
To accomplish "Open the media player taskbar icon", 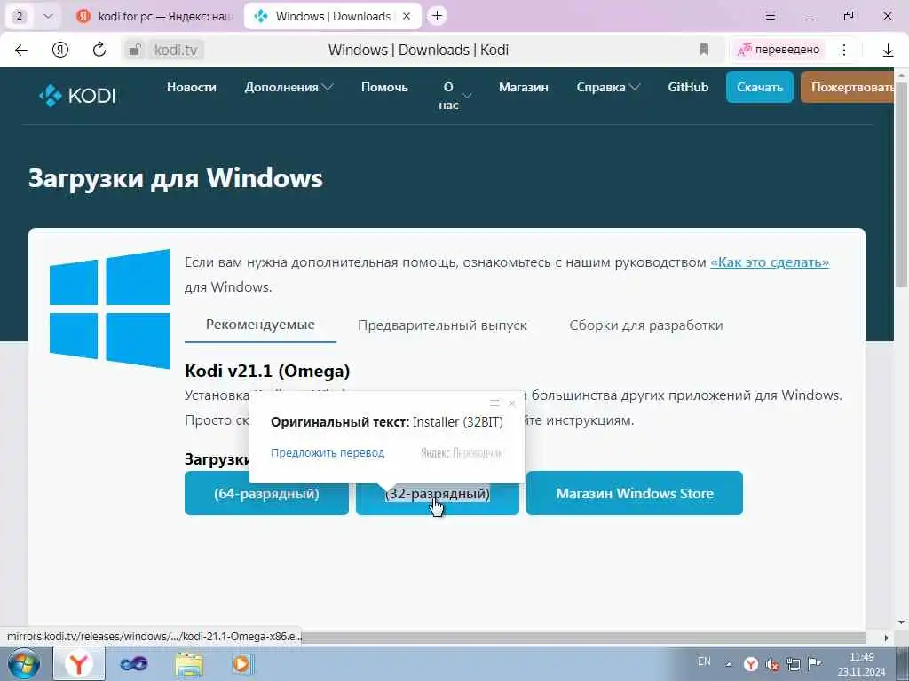I will coord(241,663).
